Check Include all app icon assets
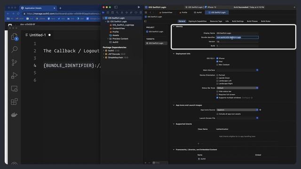The height and width of the screenshot is (169, 301). click(x=217, y=114)
